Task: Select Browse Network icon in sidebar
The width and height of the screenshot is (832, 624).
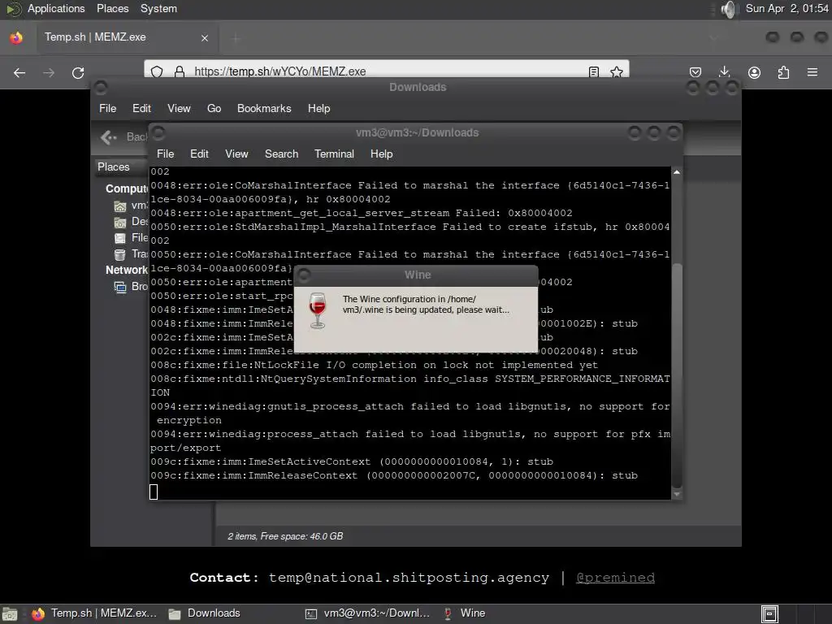Action: pos(120,287)
